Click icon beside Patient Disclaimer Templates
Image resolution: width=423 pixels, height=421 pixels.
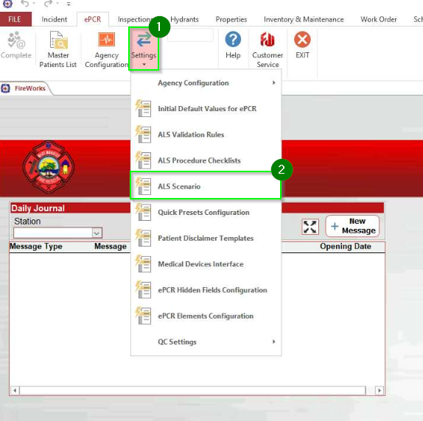[143, 238]
